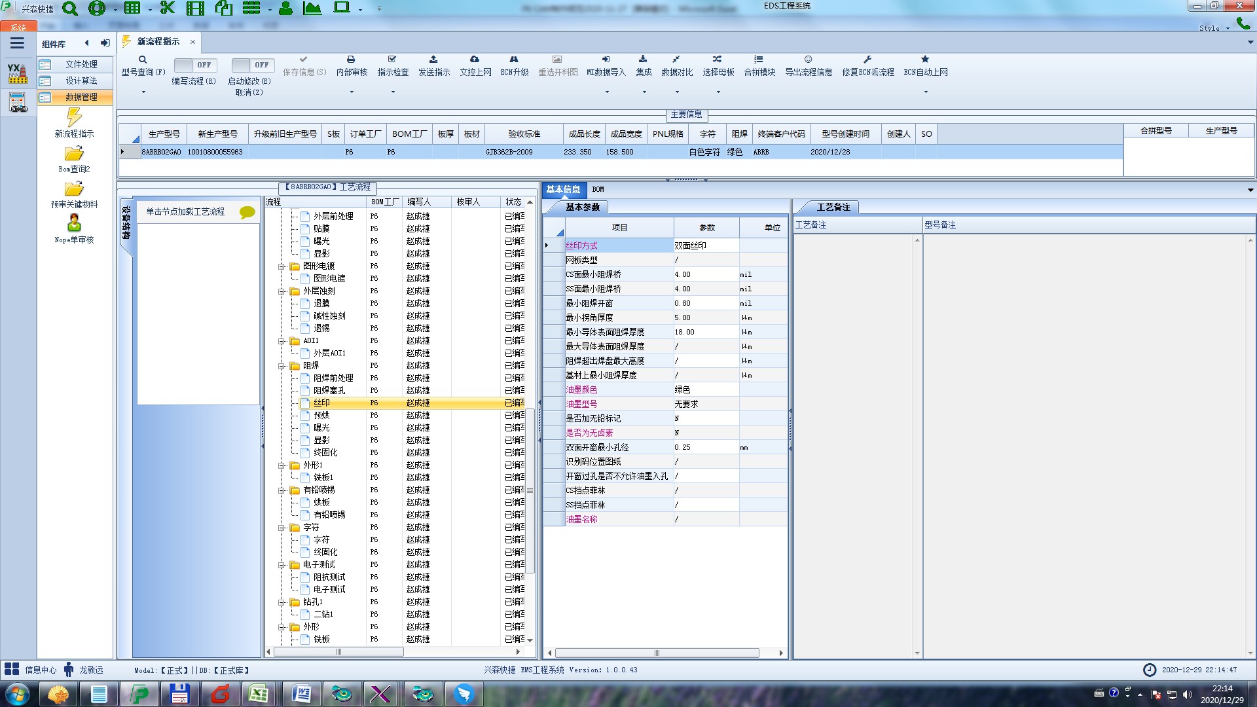Open the 数据对比 tool
Image resolution: width=1257 pixels, height=707 pixels.
[x=676, y=65]
